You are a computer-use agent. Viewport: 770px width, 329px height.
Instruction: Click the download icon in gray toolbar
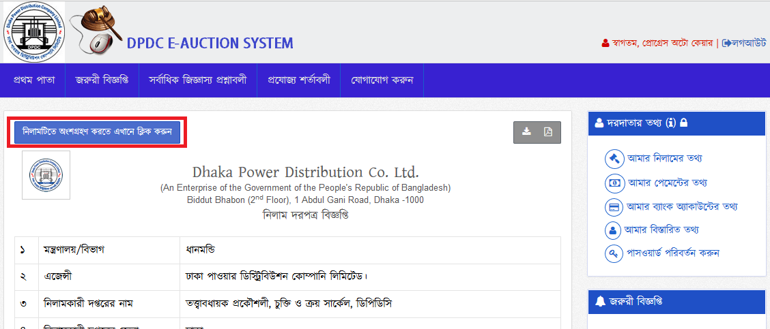[526, 132]
